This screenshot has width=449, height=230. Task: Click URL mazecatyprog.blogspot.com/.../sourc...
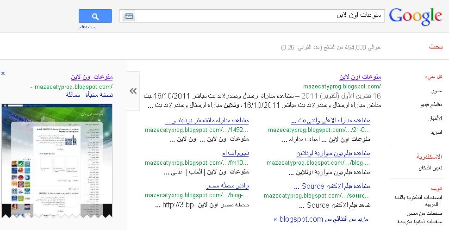[317, 196]
